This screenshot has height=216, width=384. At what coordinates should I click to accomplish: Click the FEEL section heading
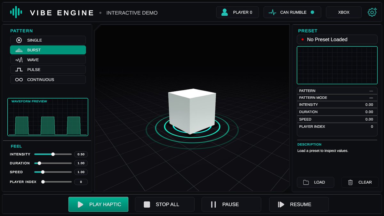(16, 146)
